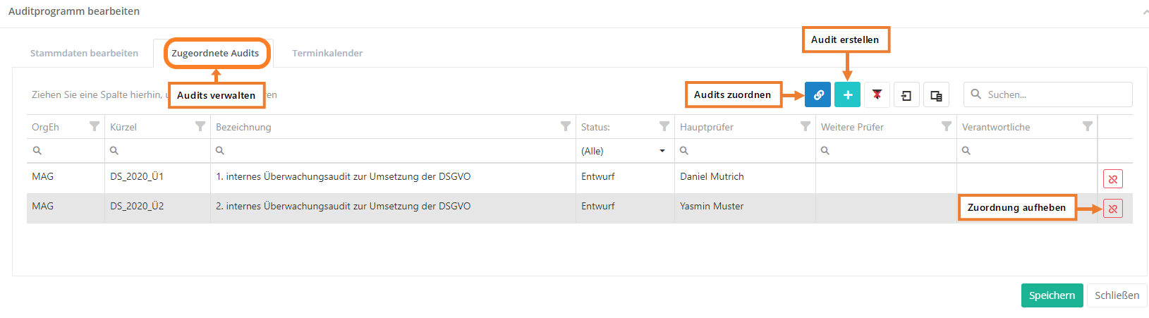1149x318 pixels.
Task: Open the column chooser icon
Action: coord(936,94)
